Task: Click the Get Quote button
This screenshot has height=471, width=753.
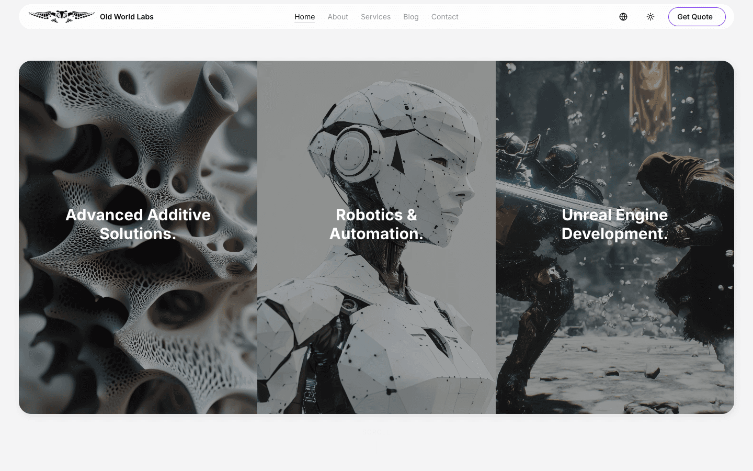Action: pos(697,16)
